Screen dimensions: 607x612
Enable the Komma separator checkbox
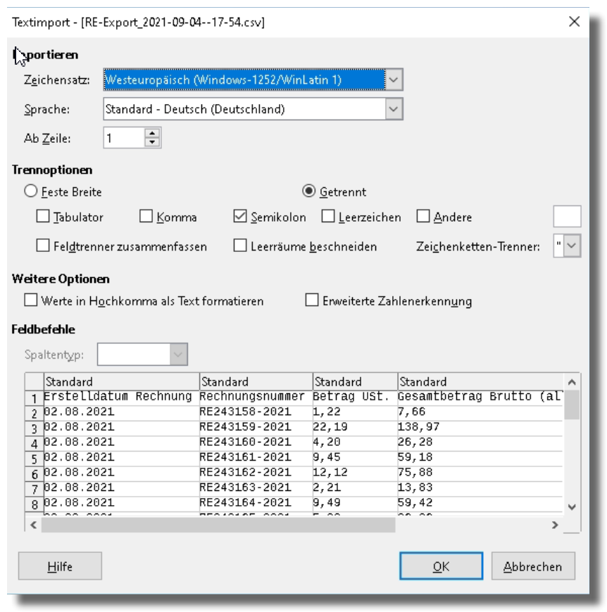146,217
